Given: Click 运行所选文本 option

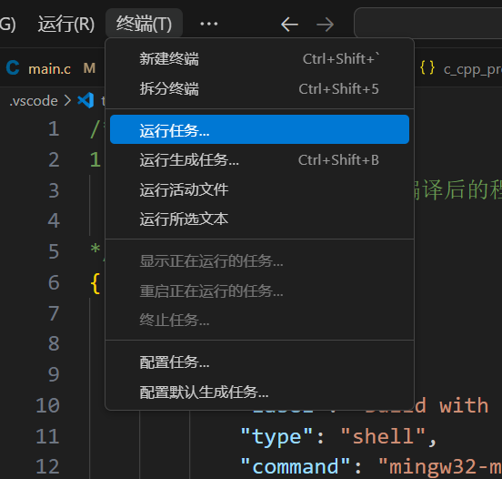Looking at the screenshot, I should coord(259,219).
